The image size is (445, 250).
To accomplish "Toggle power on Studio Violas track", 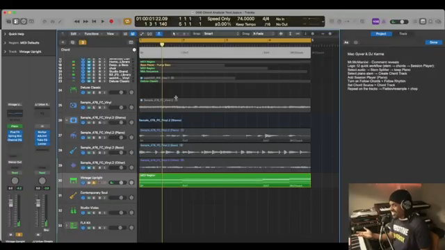I will tap(83, 213).
